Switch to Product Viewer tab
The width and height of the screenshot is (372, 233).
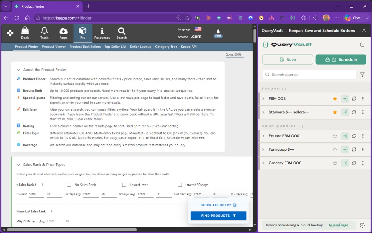point(54,47)
